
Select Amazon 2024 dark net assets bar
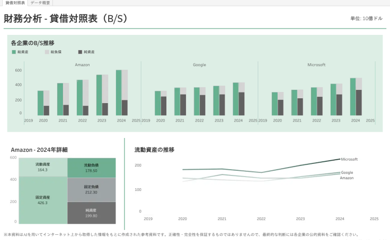[125, 108]
